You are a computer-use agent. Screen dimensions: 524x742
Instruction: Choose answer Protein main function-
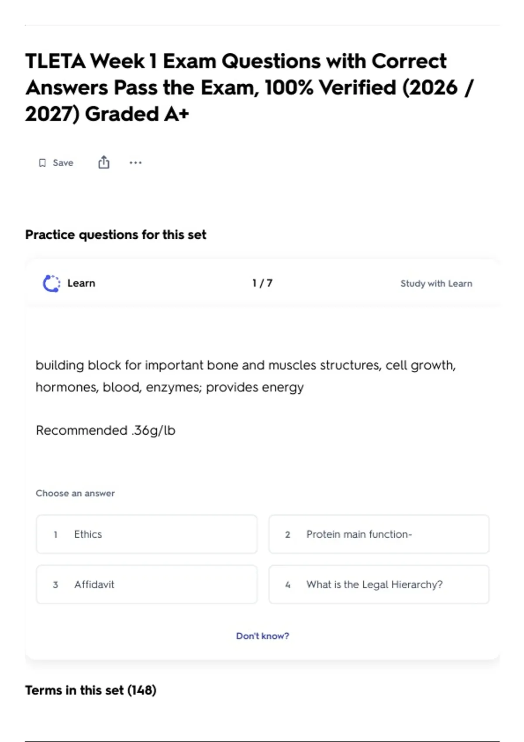[x=379, y=534]
